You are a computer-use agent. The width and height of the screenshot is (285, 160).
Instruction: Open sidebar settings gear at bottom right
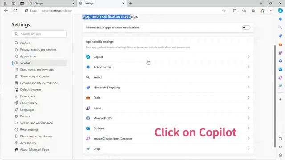coord(280,156)
